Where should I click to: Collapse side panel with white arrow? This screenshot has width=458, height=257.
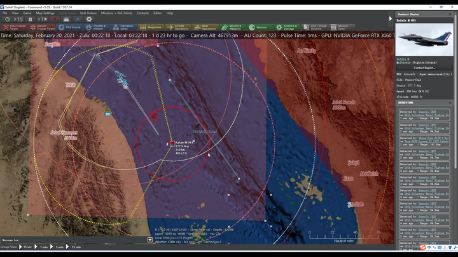point(391,18)
